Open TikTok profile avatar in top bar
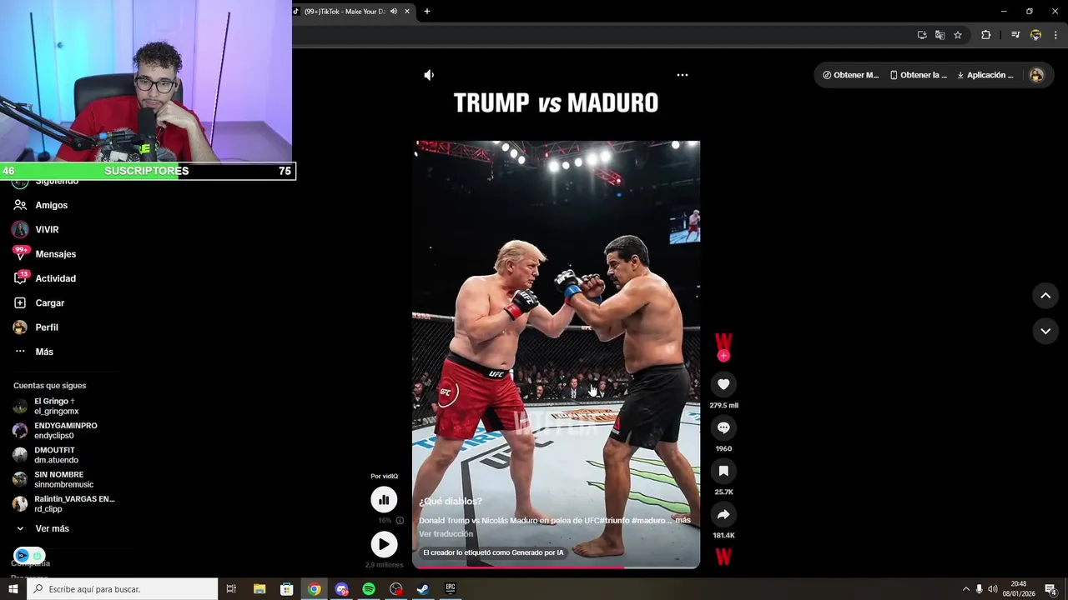1068x600 pixels. point(1036,75)
